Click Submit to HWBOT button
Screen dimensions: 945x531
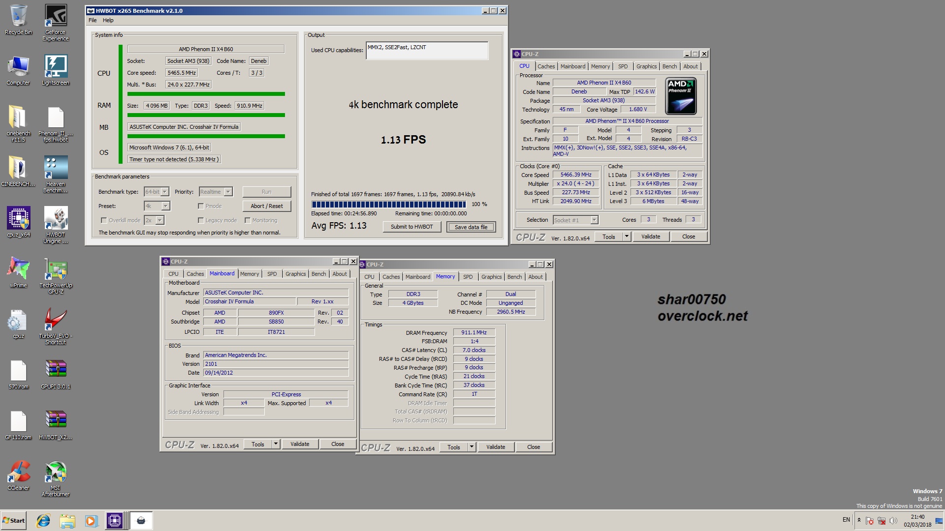[x=411, y=227]
